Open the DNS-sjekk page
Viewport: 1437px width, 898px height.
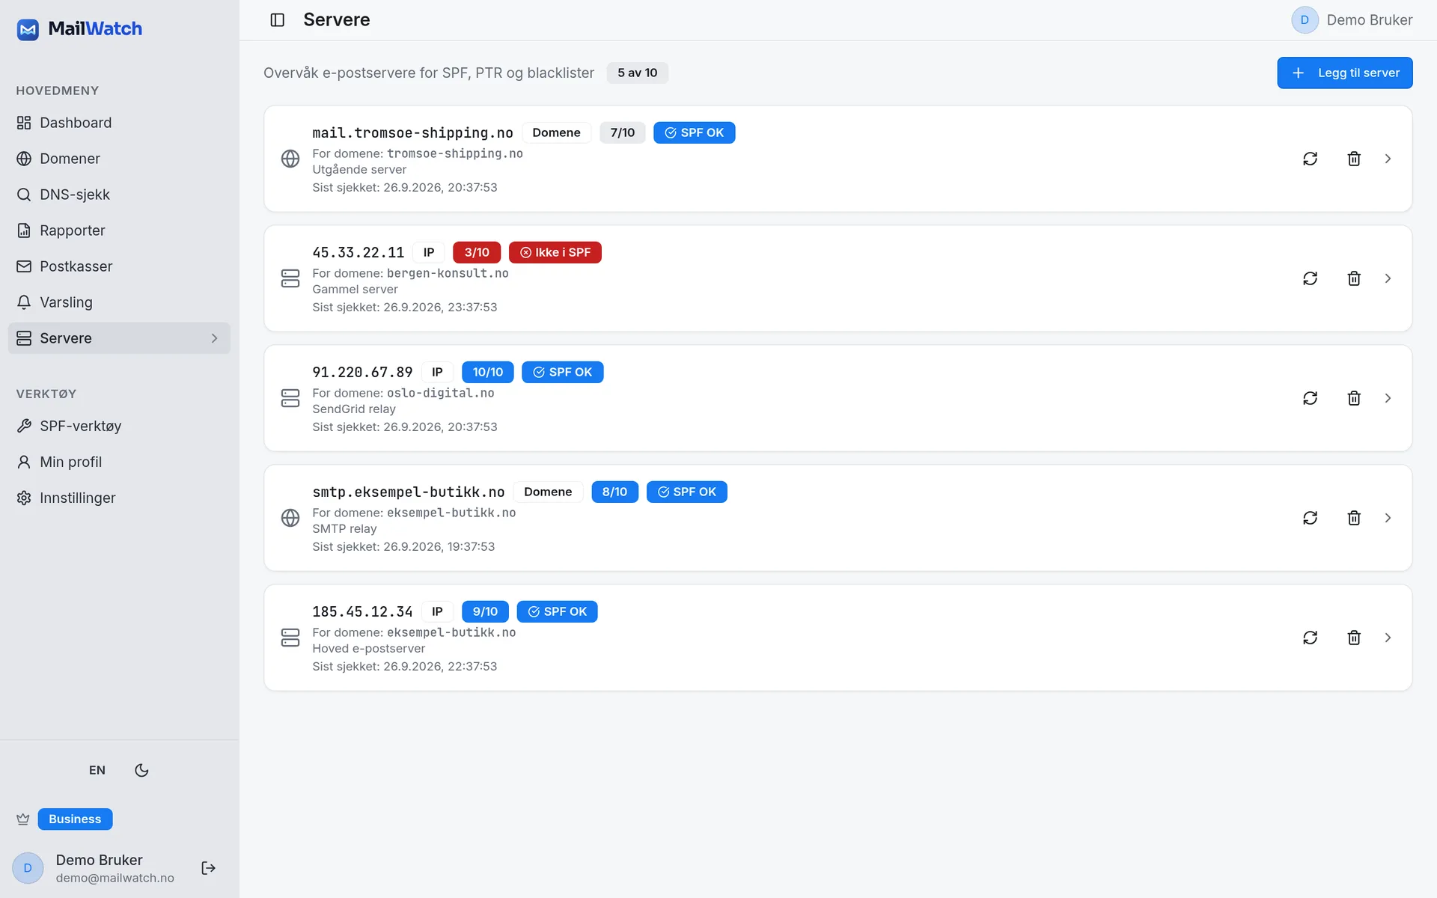click(x=119, y=195)
